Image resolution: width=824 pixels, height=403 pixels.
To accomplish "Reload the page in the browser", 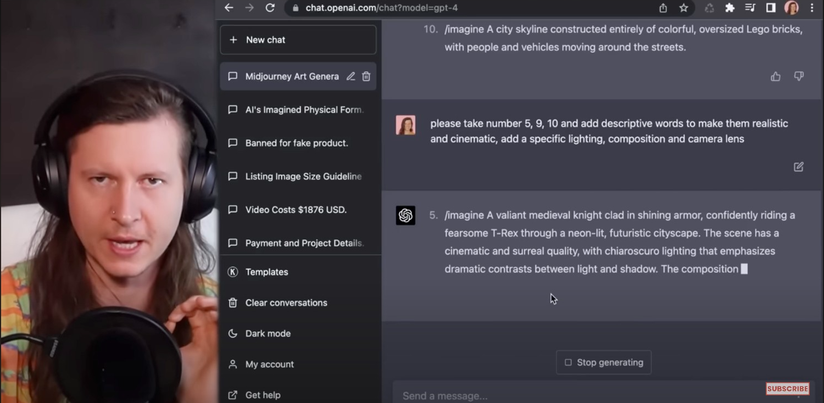I will pos(270,8).
